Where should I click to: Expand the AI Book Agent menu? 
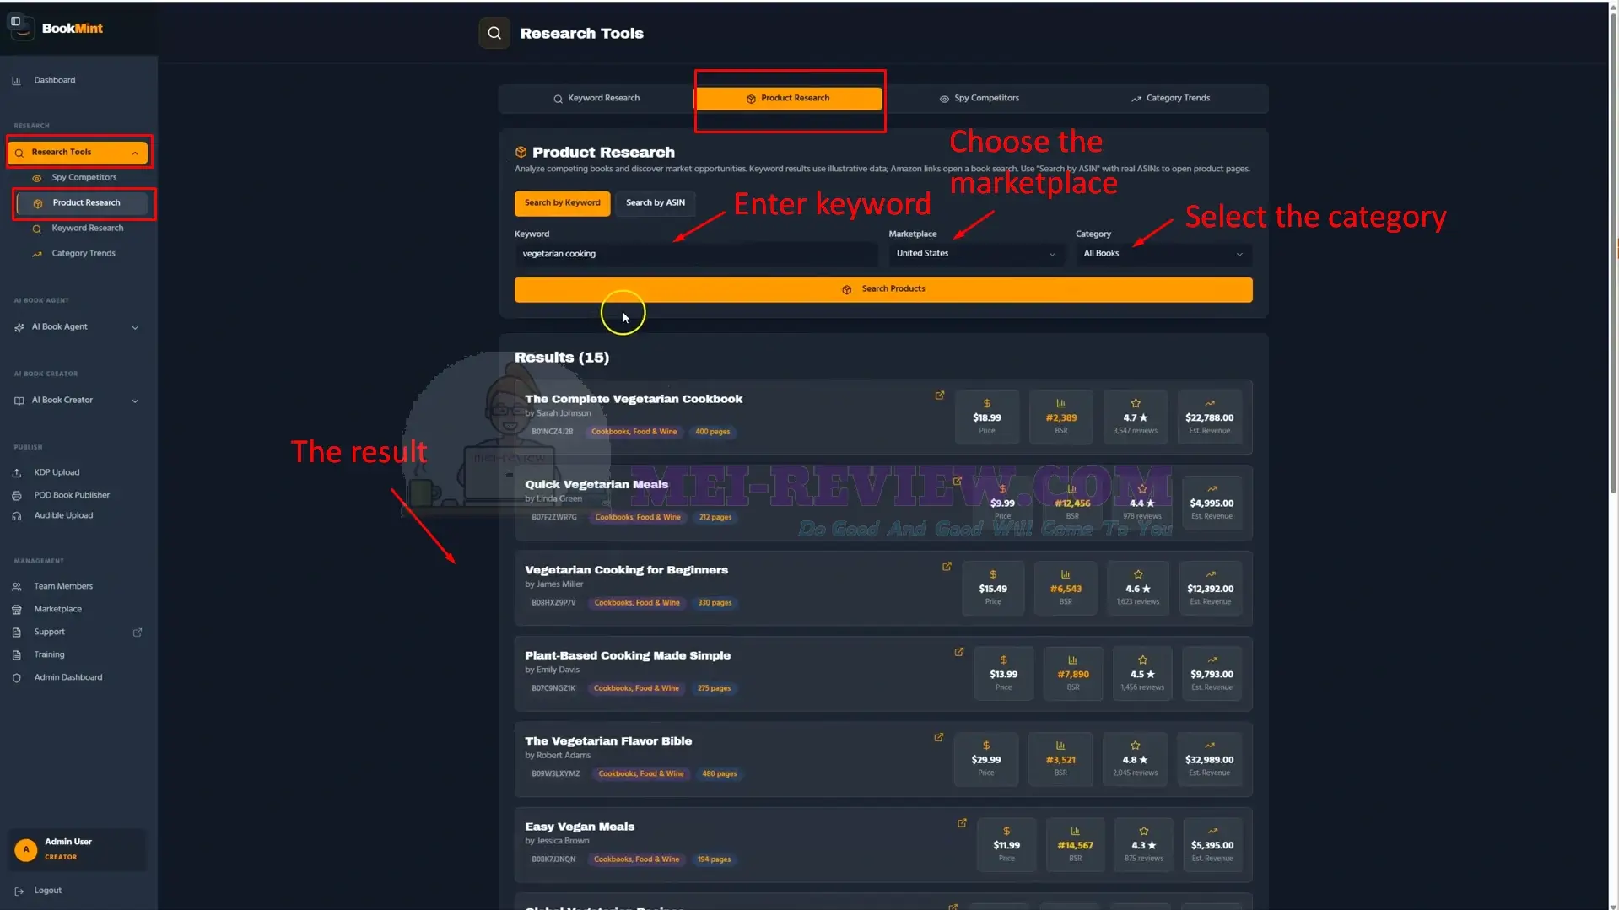[76, 327]
